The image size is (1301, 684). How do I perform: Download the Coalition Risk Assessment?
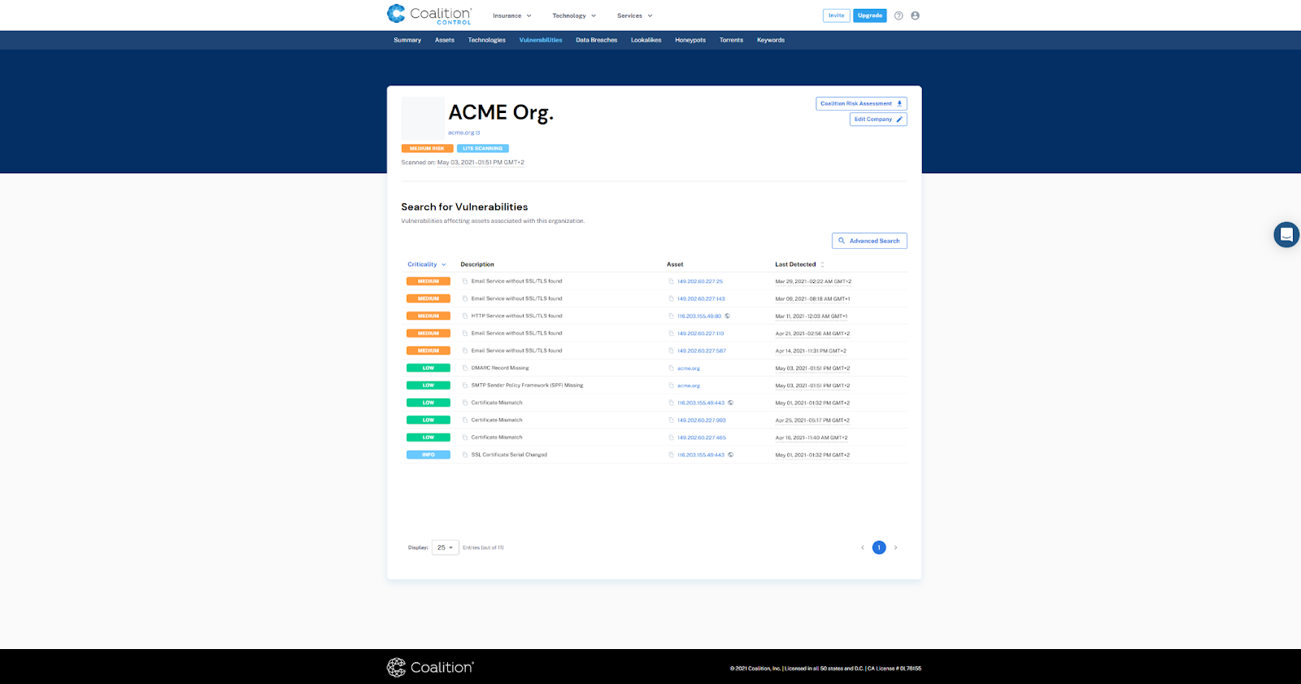(x=861, y=103)
